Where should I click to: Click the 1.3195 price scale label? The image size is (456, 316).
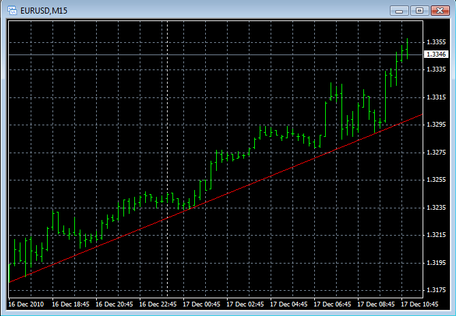[x=436, y=263]
